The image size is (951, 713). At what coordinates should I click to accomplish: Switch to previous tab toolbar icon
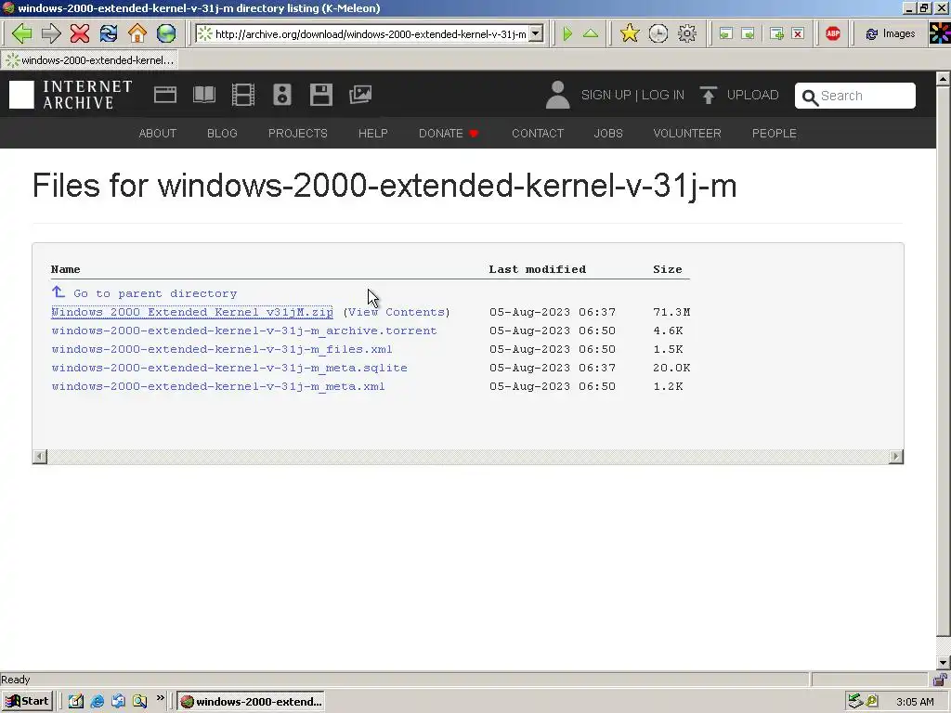pos(726,34)
